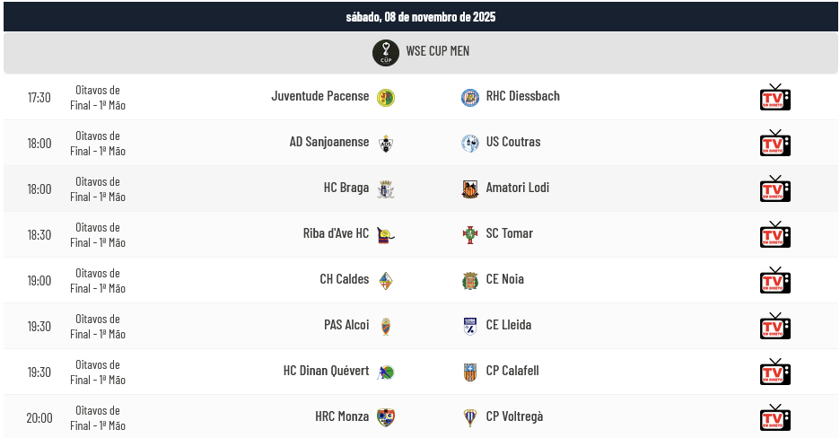Open live TV for HC Braga match

click(774, 188)
